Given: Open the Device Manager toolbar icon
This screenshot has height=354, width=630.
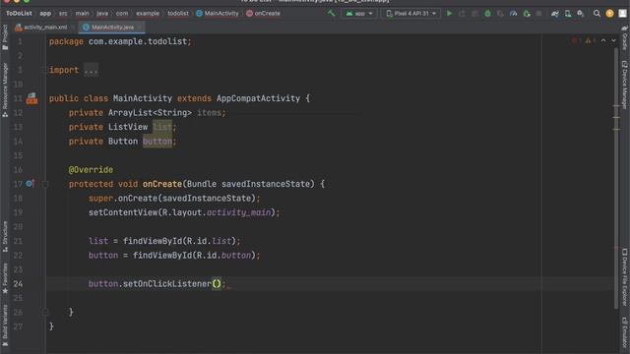Looking at the screenshot, I should coord(568,13).
